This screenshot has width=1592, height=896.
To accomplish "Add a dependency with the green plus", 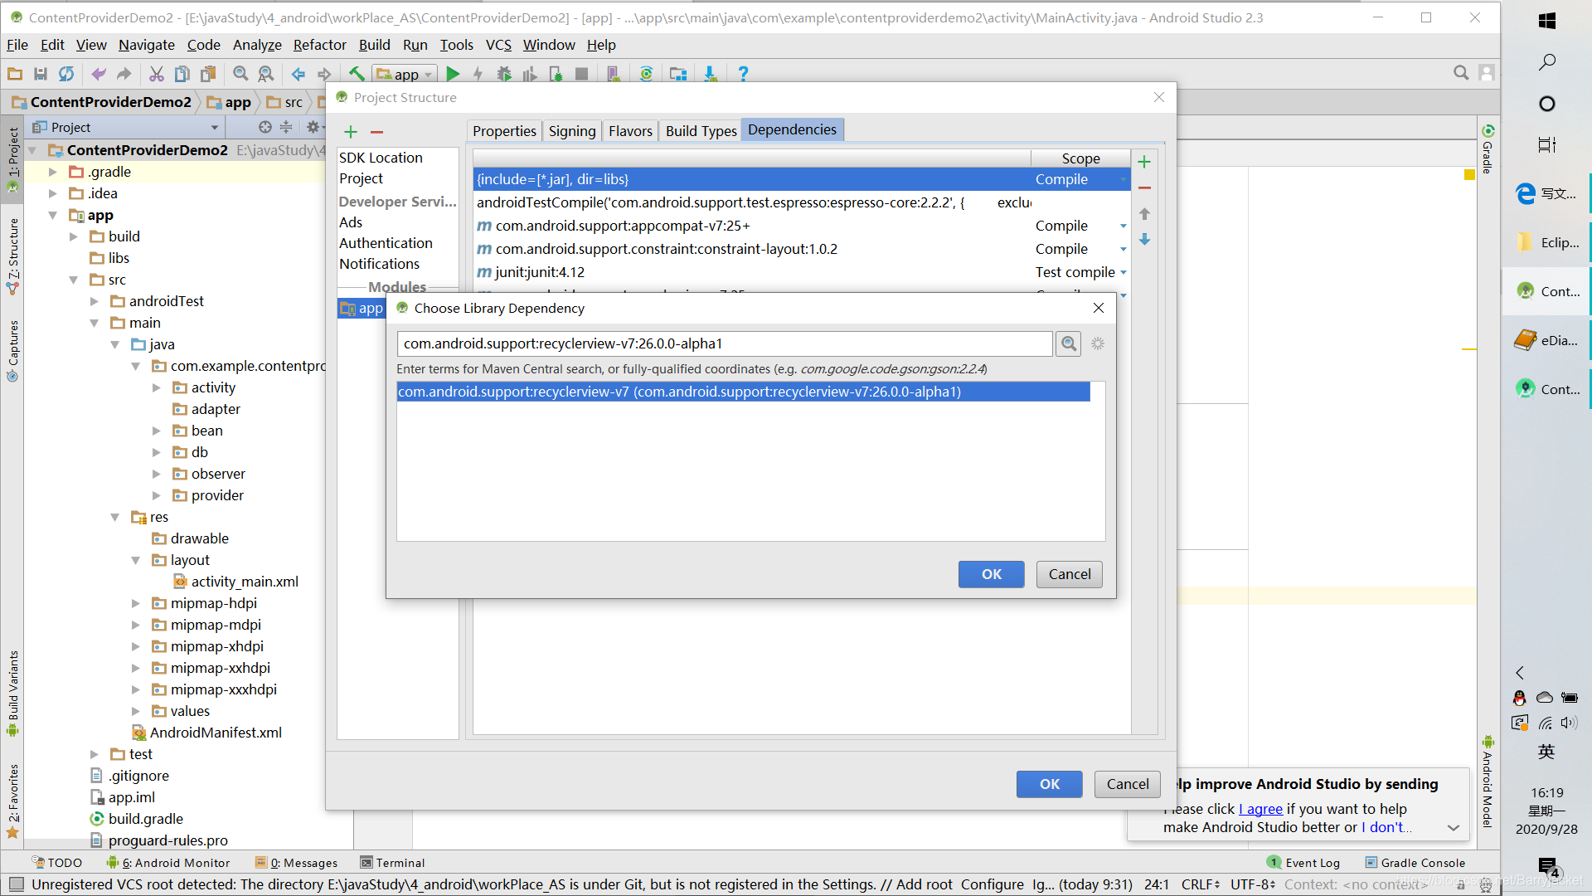I will tap(1144, 162).
